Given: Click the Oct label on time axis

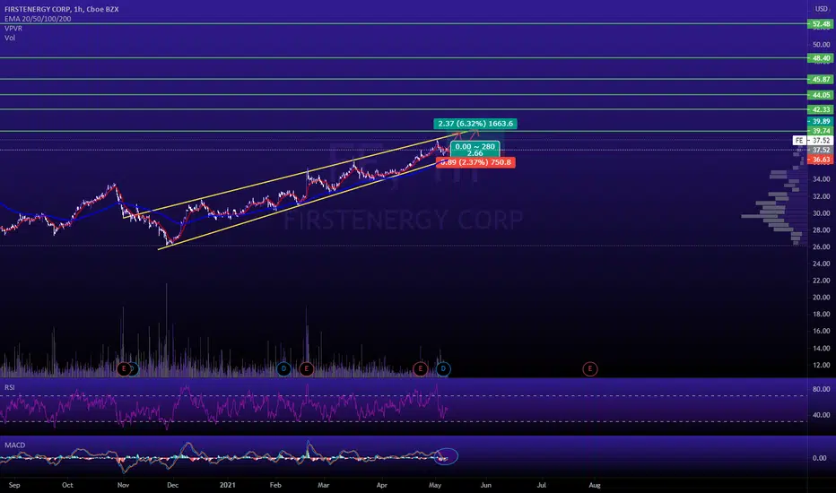Looking at the screenshot, I should [x=67, y=485].
